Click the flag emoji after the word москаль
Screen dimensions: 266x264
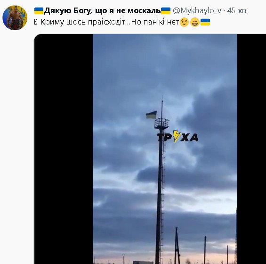166,11
